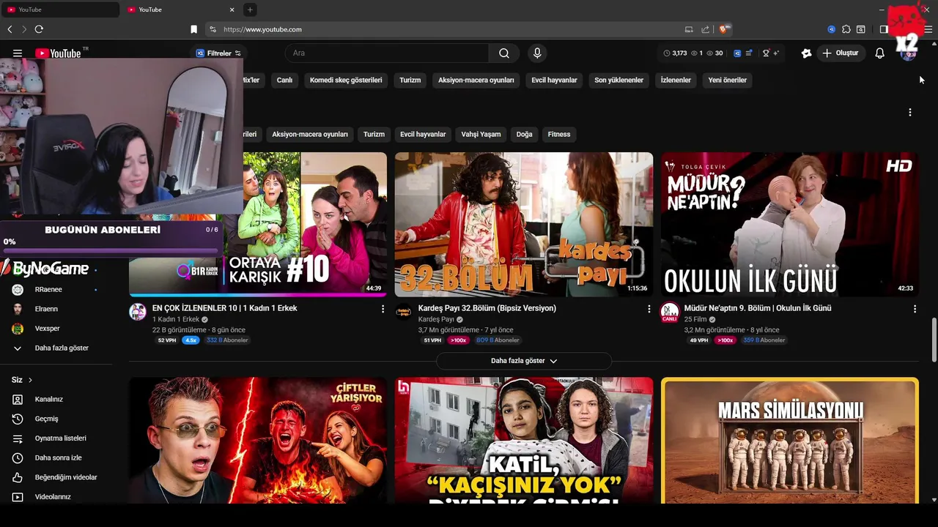
Task: Open the shelf three-dot options menu
Action: 910,112
